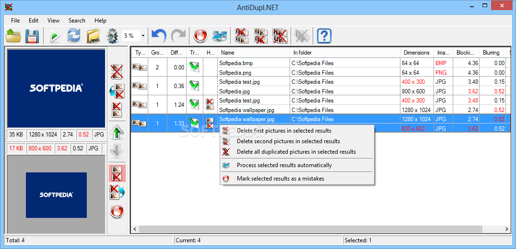Image resolution: width=516 pixels, height=249 pixels.
Task: Click side panel replace first with second icon
Action: [x=117, y=192]
